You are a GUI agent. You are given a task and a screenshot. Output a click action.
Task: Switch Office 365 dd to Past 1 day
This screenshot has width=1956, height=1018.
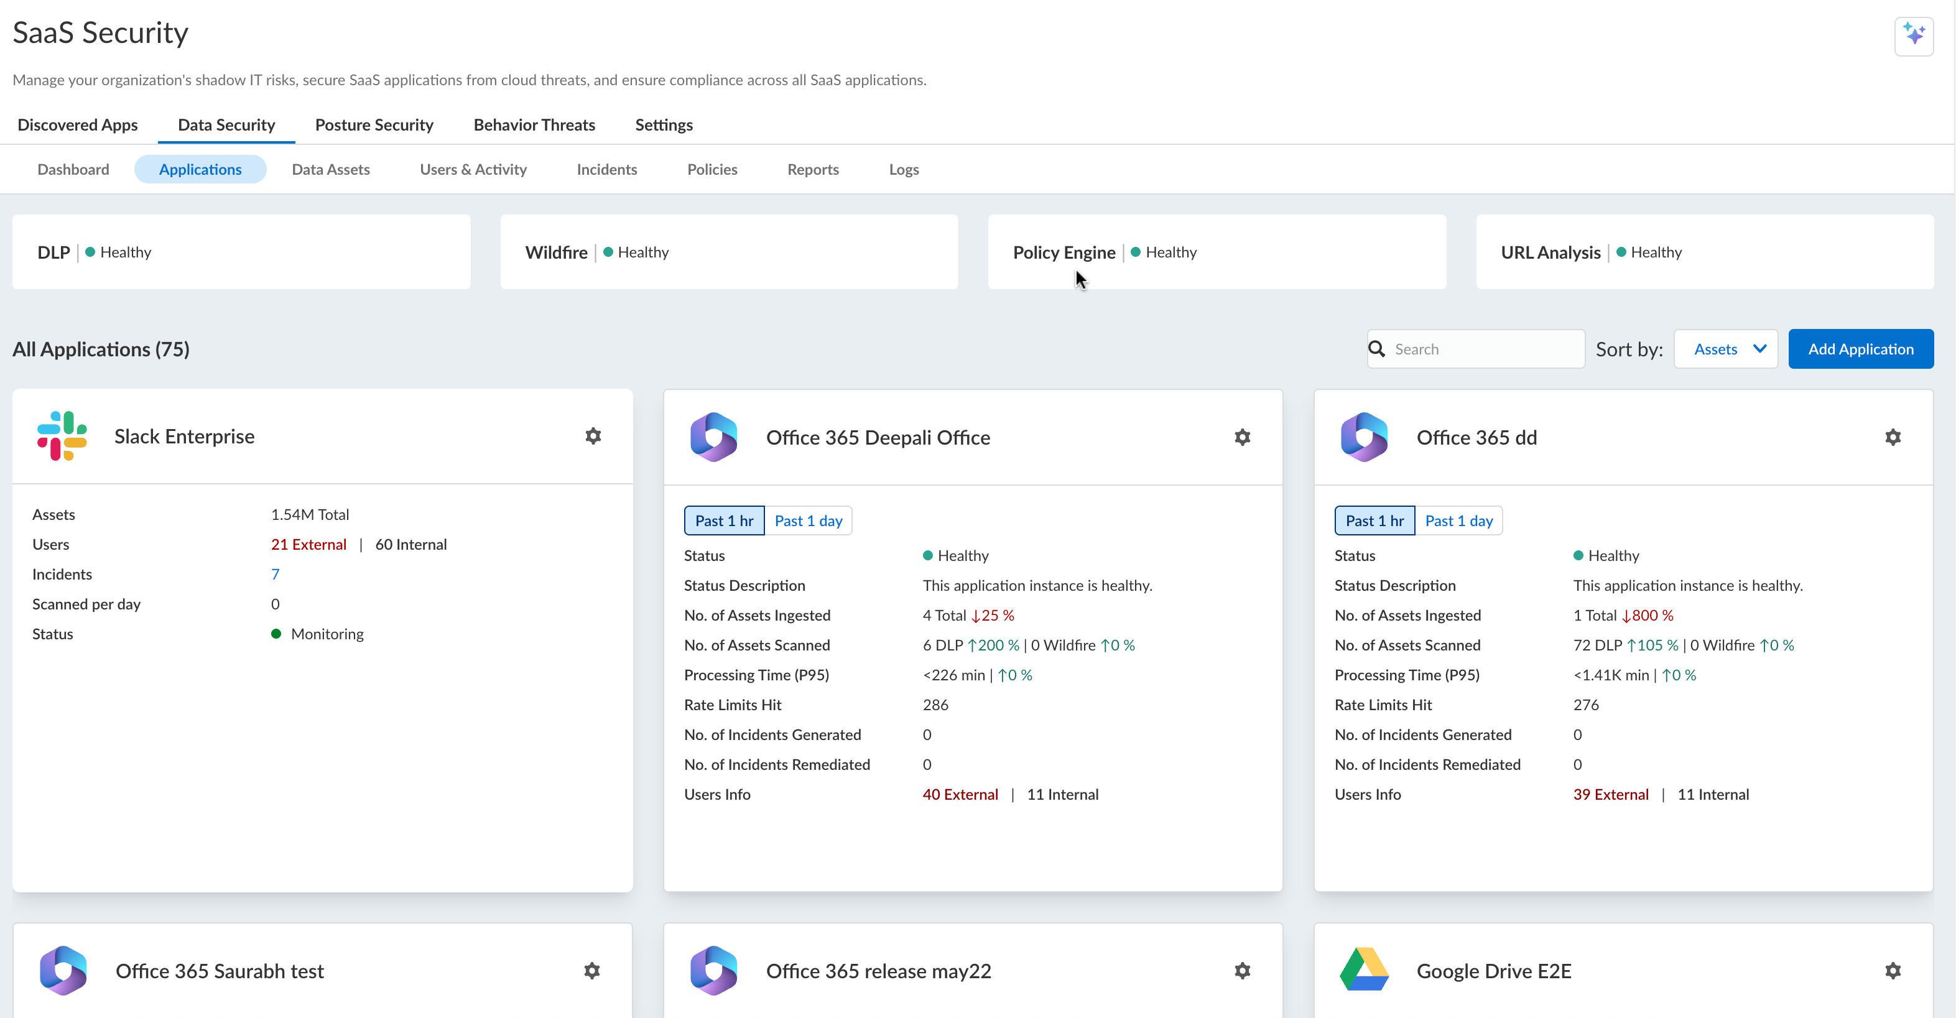[1458, 521]
